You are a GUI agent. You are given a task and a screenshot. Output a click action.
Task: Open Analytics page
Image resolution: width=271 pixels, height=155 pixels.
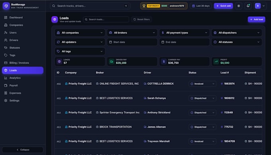23,78
